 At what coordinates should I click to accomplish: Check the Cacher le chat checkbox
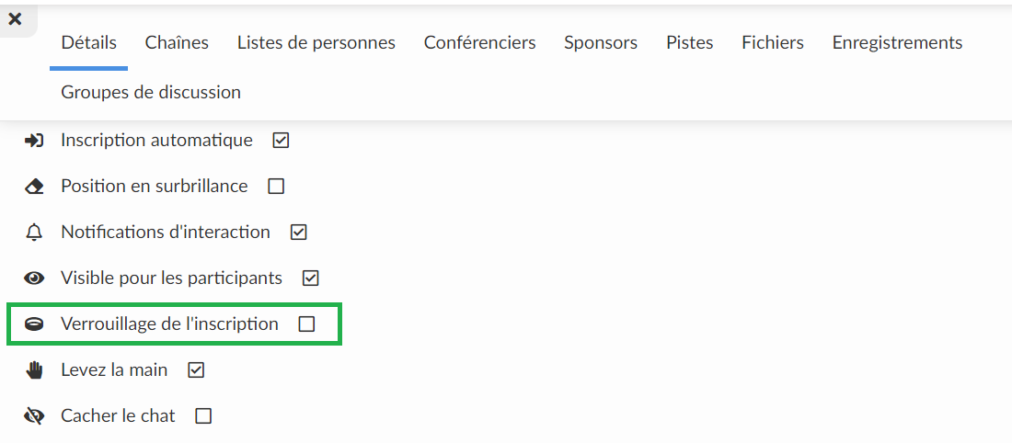(203, 416)
